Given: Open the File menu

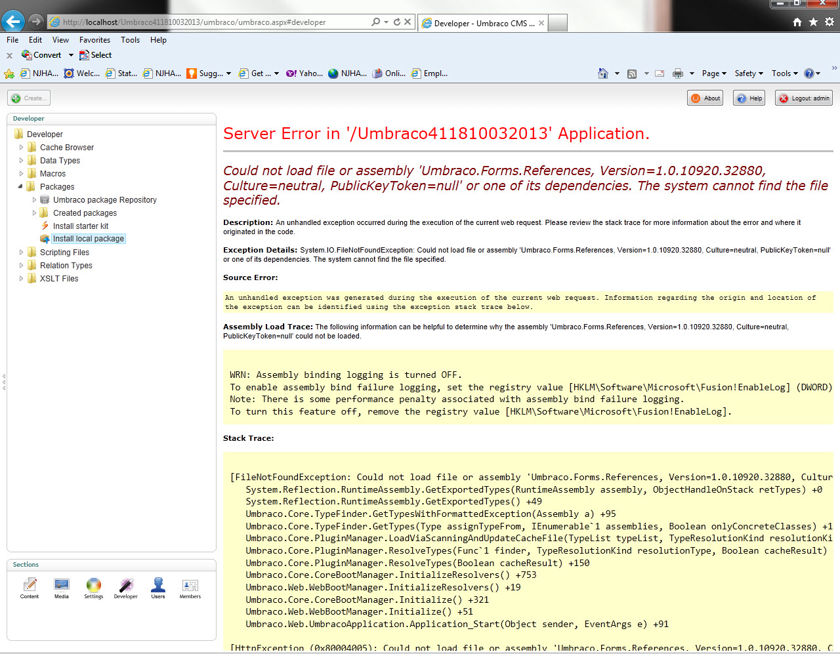Looking at the screenshot, I should (x=12, y=40).
